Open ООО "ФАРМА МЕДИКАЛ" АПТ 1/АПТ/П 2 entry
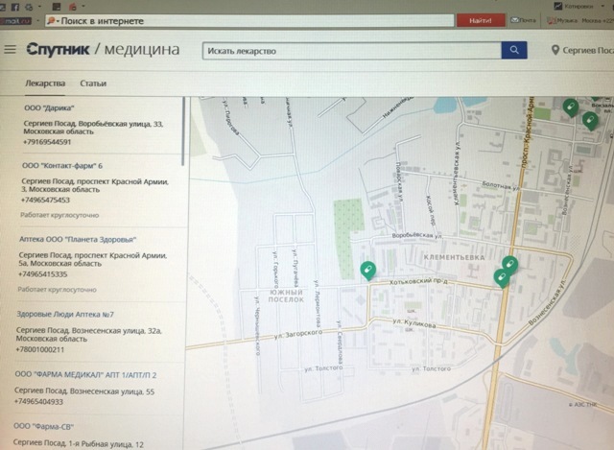This screenshot has width=614, height=450. coord(85,375)
